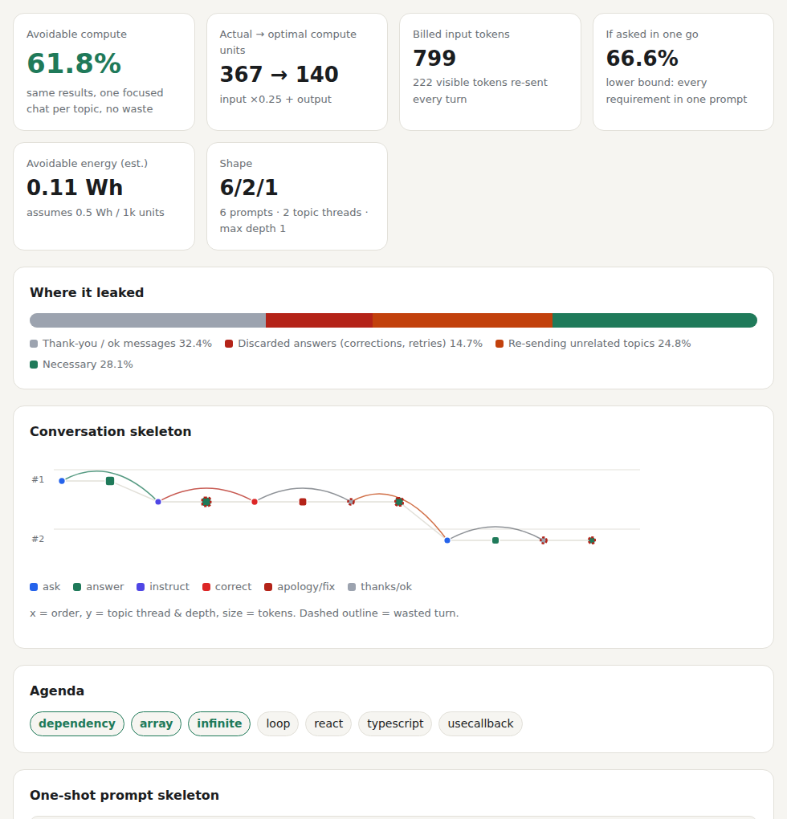Click the text "222 visible tokens re-sent every turn"
787x819 pixels.
click(x=480, y=91)
